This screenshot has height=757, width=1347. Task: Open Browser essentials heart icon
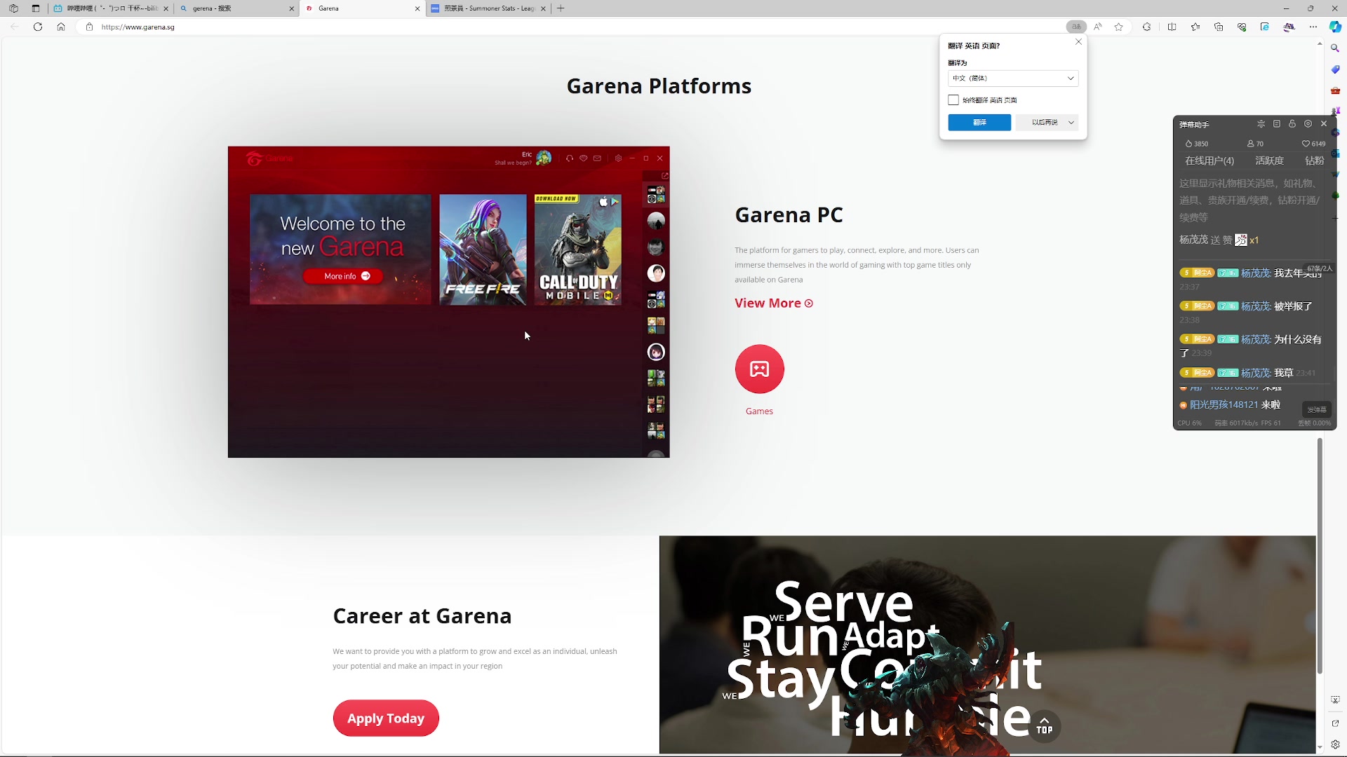pyautogui.click(x=1242, y=27)
